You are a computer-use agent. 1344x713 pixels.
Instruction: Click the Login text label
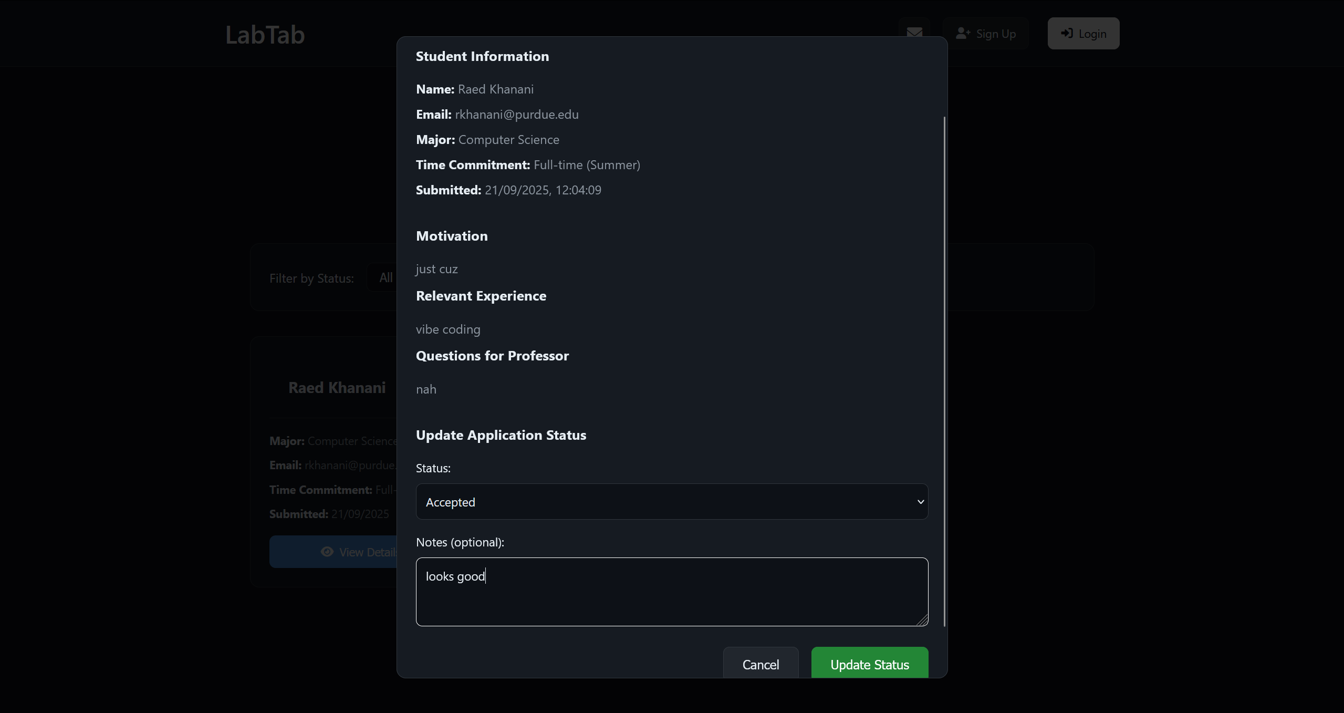click(1092, 34)
